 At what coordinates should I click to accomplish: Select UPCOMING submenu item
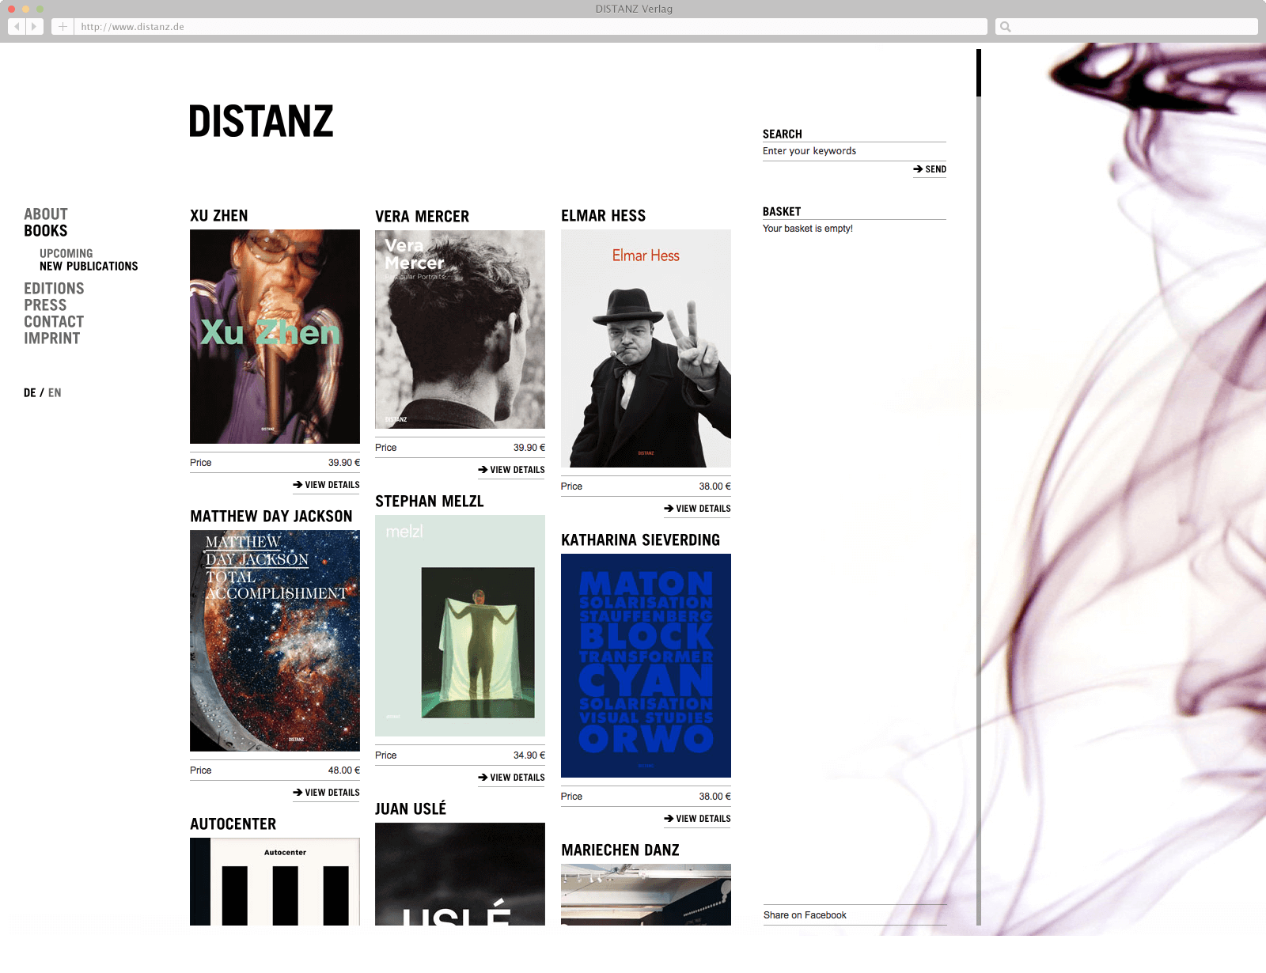click(x=66, y=253)
